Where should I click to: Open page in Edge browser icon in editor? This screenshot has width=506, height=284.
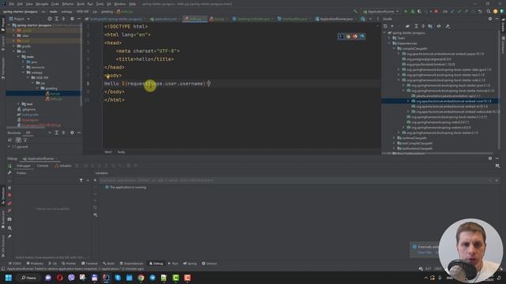[x=362, y=36]
